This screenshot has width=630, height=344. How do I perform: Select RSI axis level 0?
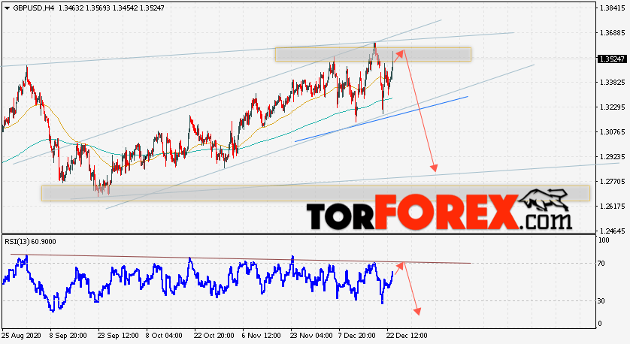[x=600, y=324]
